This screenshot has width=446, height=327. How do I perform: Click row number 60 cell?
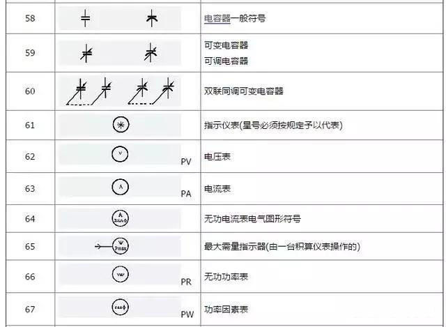coord(29,91)
